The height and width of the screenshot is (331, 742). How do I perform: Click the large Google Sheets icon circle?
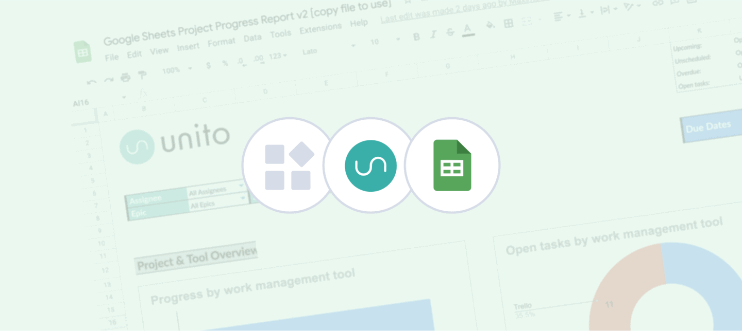pyautogui.click(x=452, y=165)
